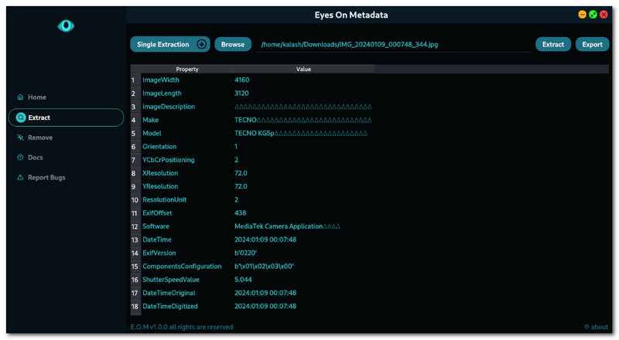Select the YResolution property cell
Viewport: 619px width, 340px height.
point(186,186)
